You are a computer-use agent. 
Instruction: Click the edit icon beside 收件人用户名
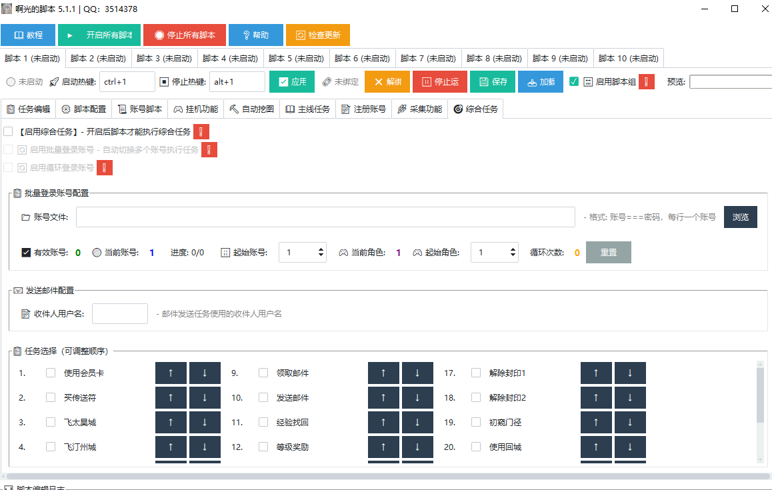[x=25, y=314]
